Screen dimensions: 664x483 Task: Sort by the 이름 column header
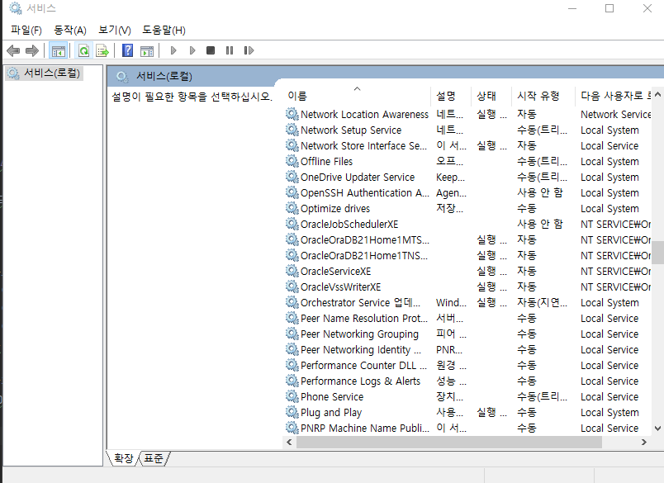coord(358,96)
